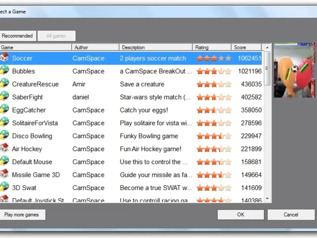Sort list by Game column header
Viewport: 317px width, 238px height.
pos(35,47)
